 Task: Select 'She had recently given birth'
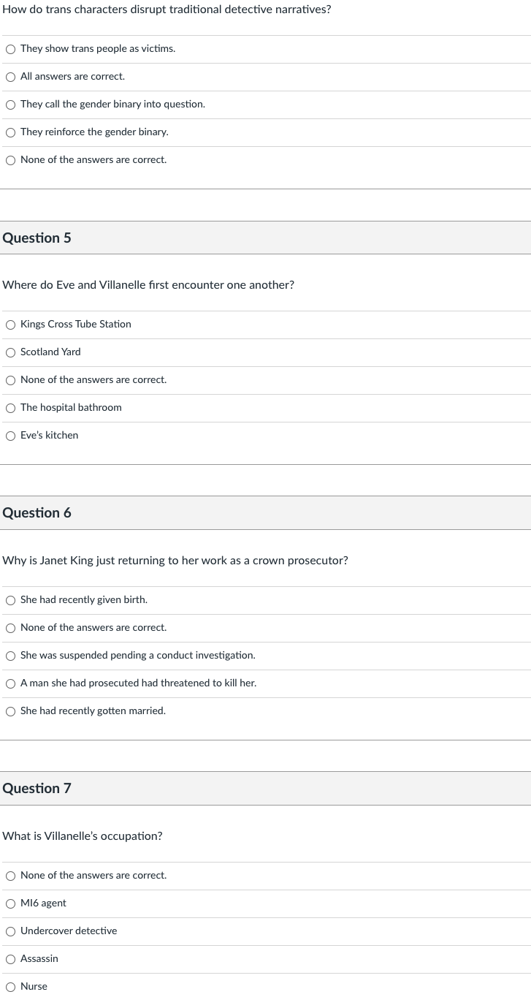(x=10, y=600)
